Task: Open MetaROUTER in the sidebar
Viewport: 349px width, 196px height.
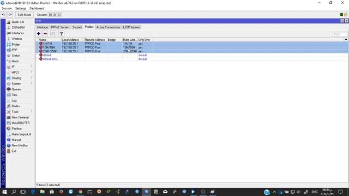Action: coord(20,123)
